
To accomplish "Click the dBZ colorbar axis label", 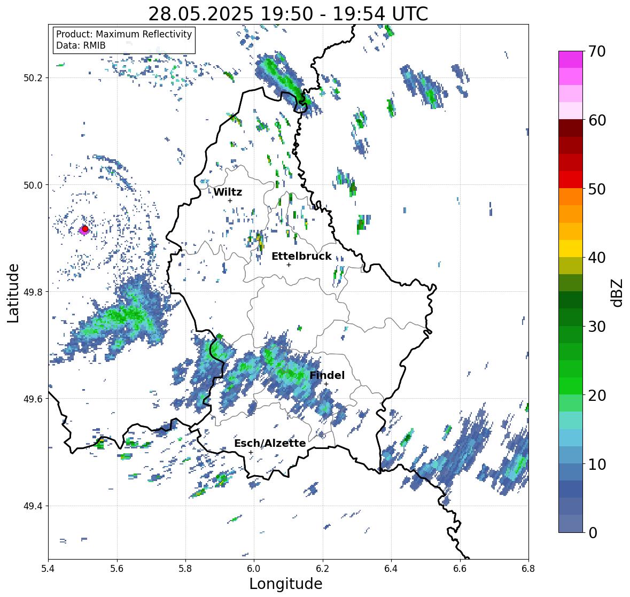I will 618,292.
